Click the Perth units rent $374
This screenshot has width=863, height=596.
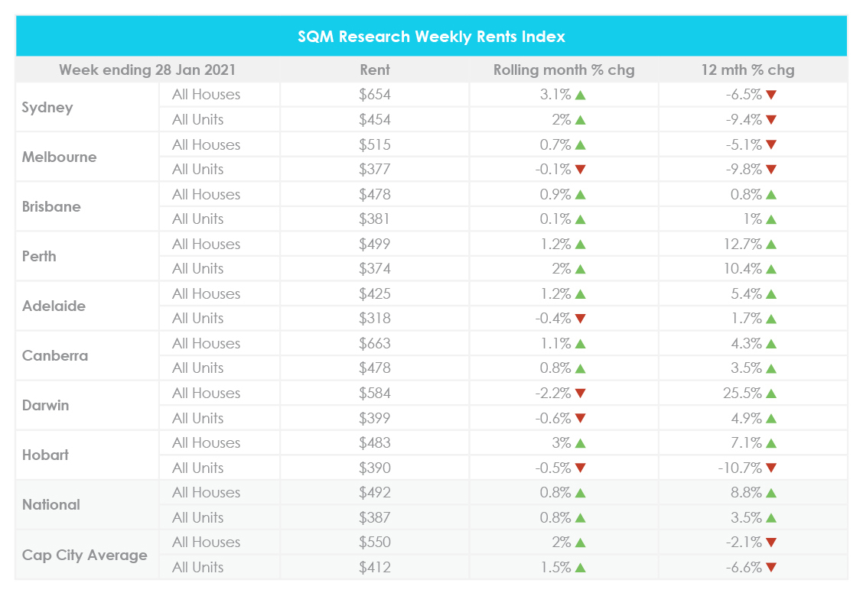375,269
